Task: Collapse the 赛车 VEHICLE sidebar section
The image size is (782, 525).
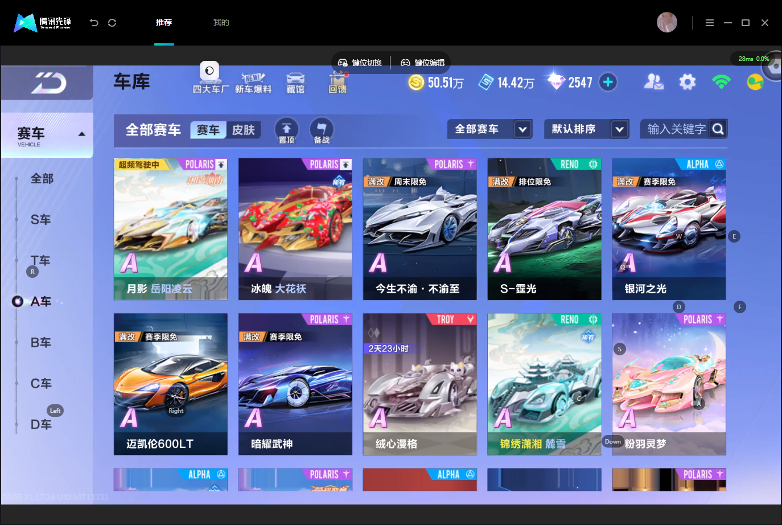Action: click(x=47, y=136)
